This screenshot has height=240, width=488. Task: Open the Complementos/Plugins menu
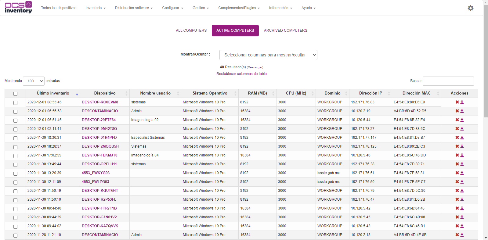tap(239, 8)
